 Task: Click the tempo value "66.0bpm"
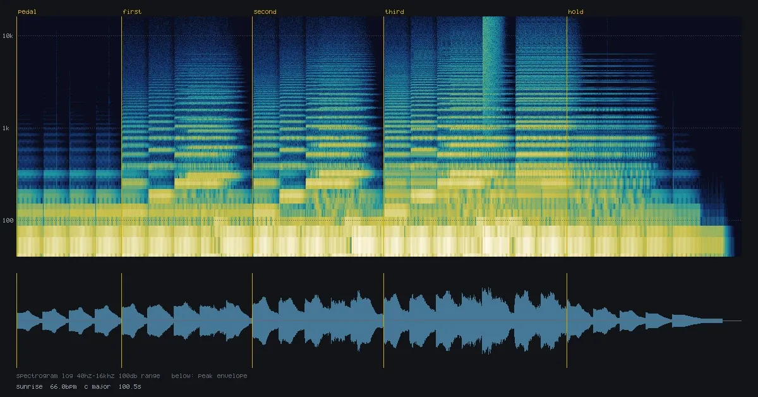[63, 386]
